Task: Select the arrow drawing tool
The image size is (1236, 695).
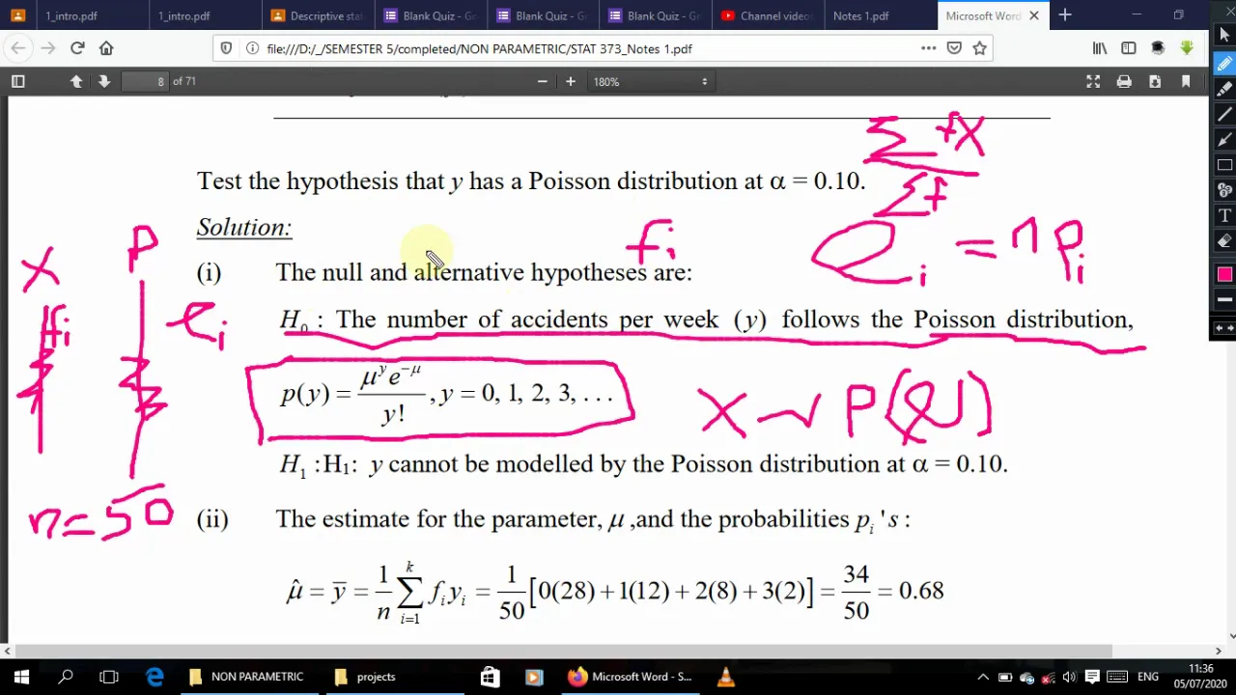Action: [1224, 139]
